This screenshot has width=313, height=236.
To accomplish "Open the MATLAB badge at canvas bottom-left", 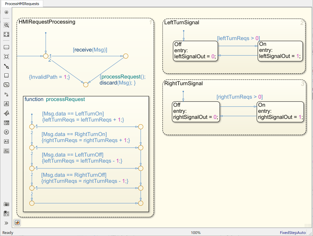I will [17, 223].
